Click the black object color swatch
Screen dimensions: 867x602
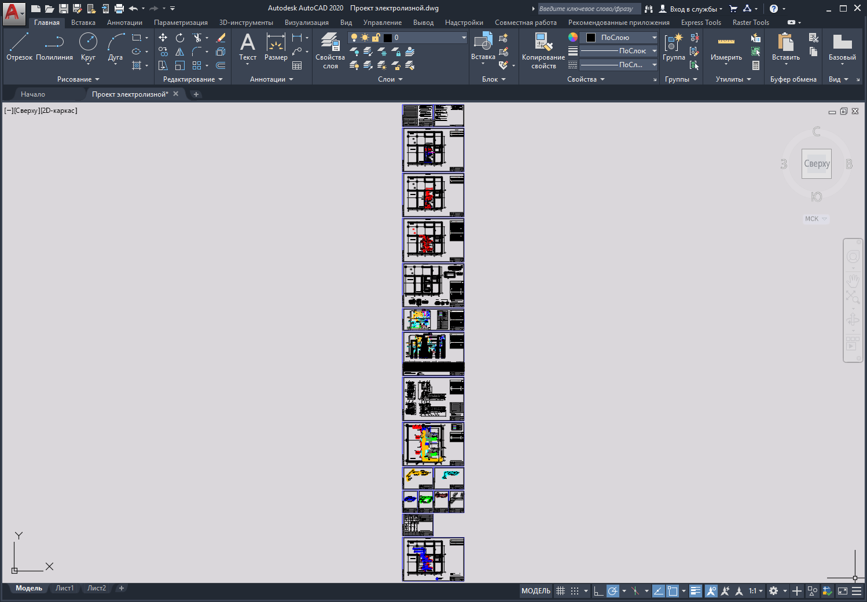(x=591, y=38)
